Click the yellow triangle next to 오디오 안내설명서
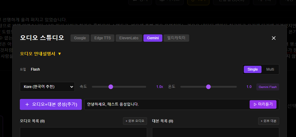 click(60, 54)
